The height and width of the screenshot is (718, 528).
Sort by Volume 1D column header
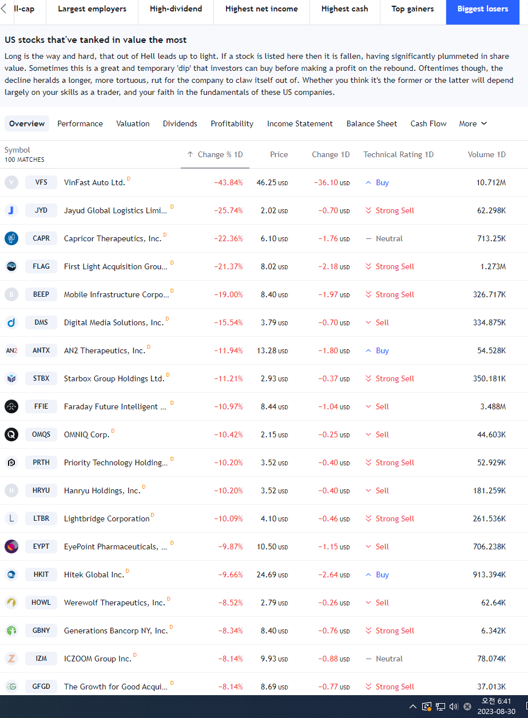point(487,154)
